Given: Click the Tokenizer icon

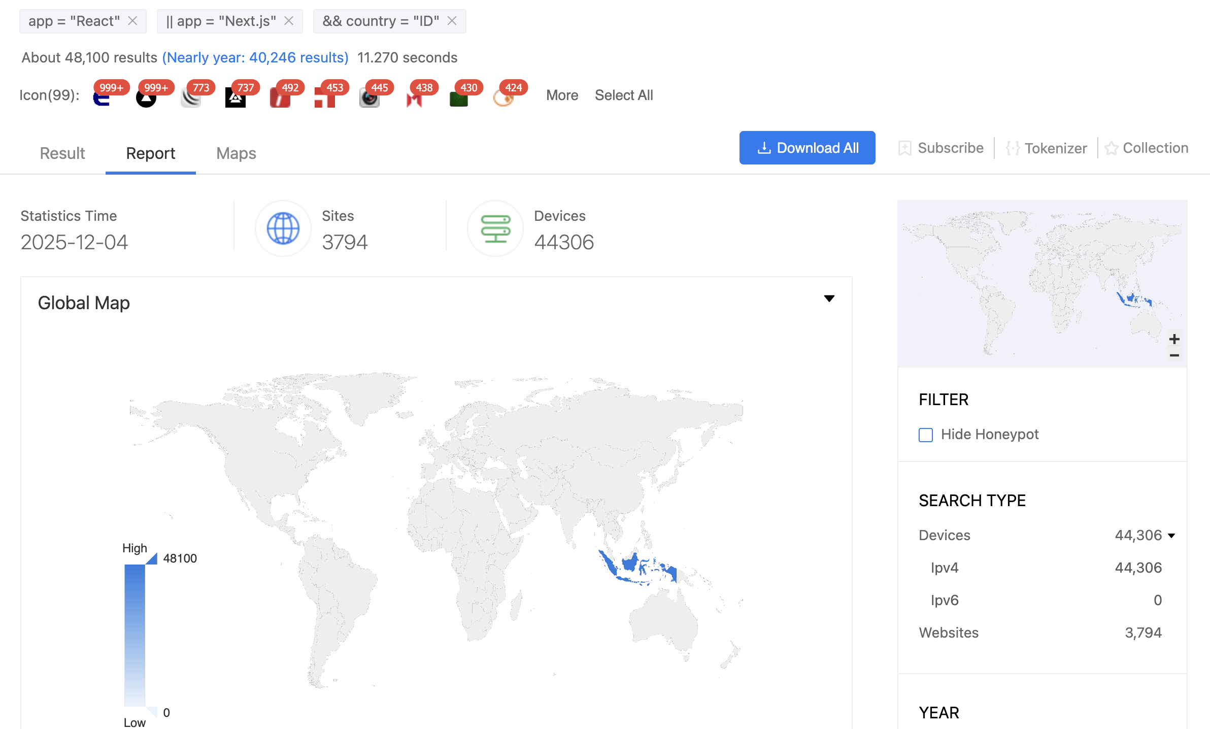Looking at the screenshot, I should [x=1013, y=148].
